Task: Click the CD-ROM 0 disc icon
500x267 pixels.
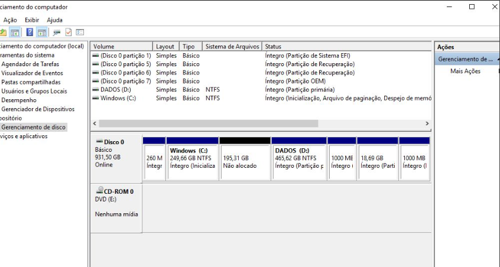Action: point(100,191)
